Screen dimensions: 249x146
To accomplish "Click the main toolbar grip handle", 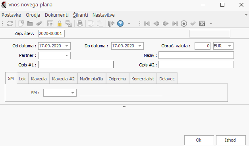I will click(2, 24).
